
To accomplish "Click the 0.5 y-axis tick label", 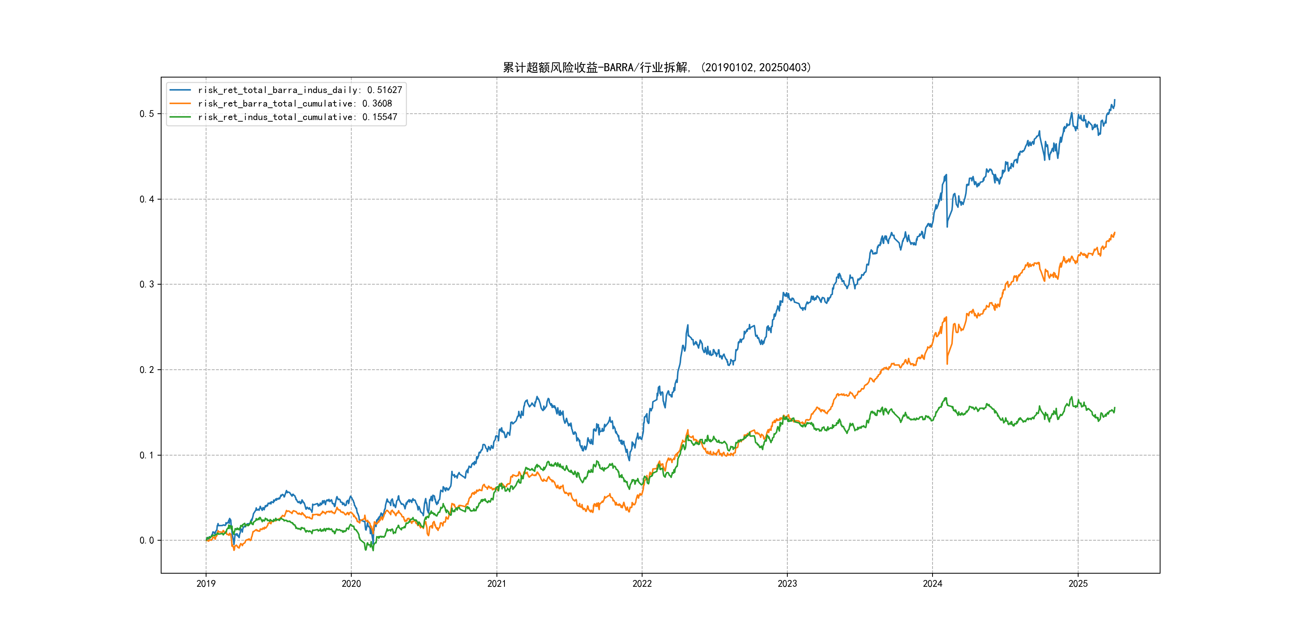I will pyautogui.click(x=147, y=114).
